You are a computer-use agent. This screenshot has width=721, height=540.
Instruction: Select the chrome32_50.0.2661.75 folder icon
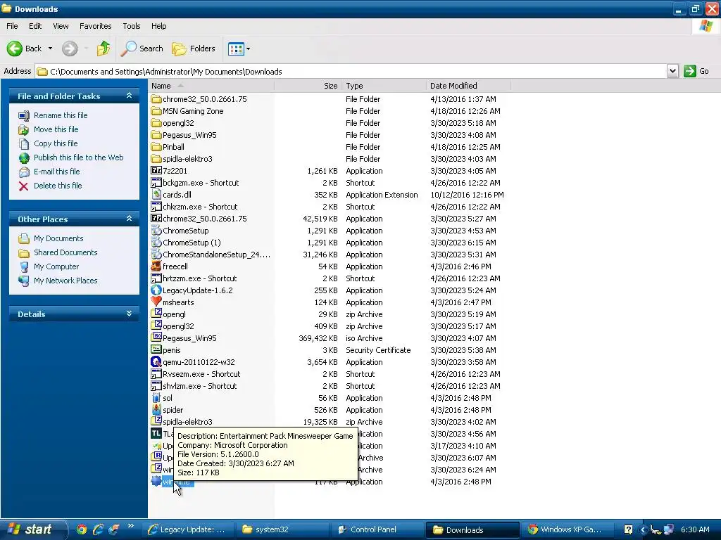tap(156, 98)
